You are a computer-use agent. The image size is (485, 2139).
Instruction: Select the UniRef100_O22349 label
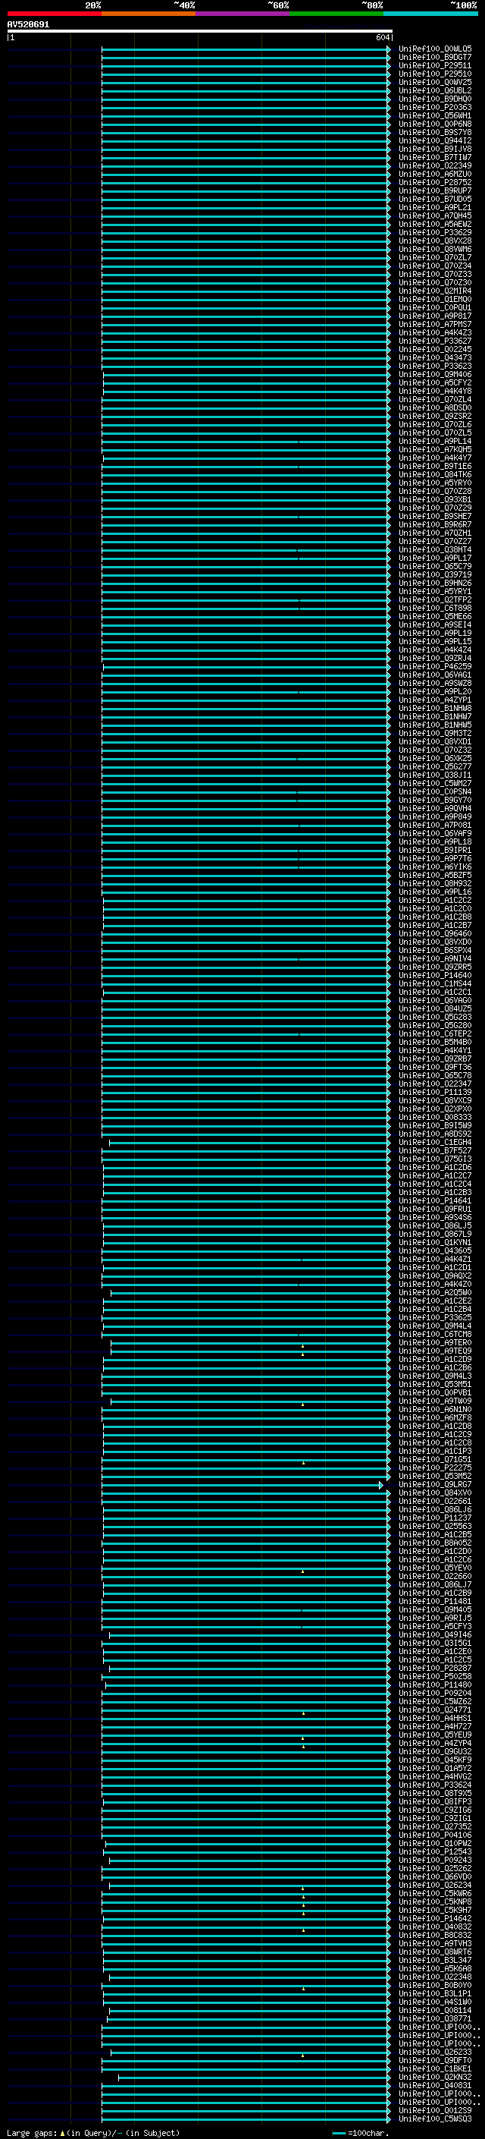pyautogui.click(x=435, y=165)
